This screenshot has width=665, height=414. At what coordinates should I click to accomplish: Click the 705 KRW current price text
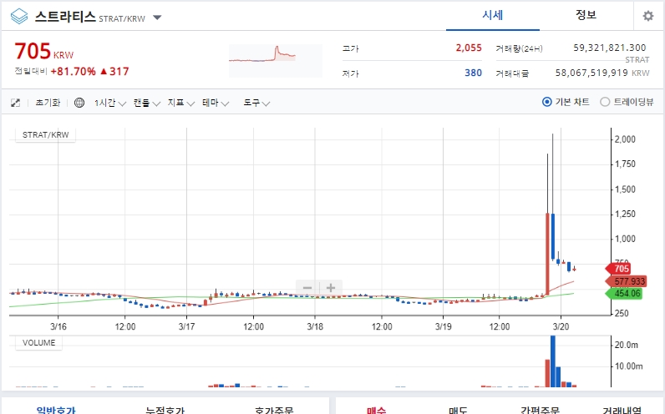click(x=44, y=51)
